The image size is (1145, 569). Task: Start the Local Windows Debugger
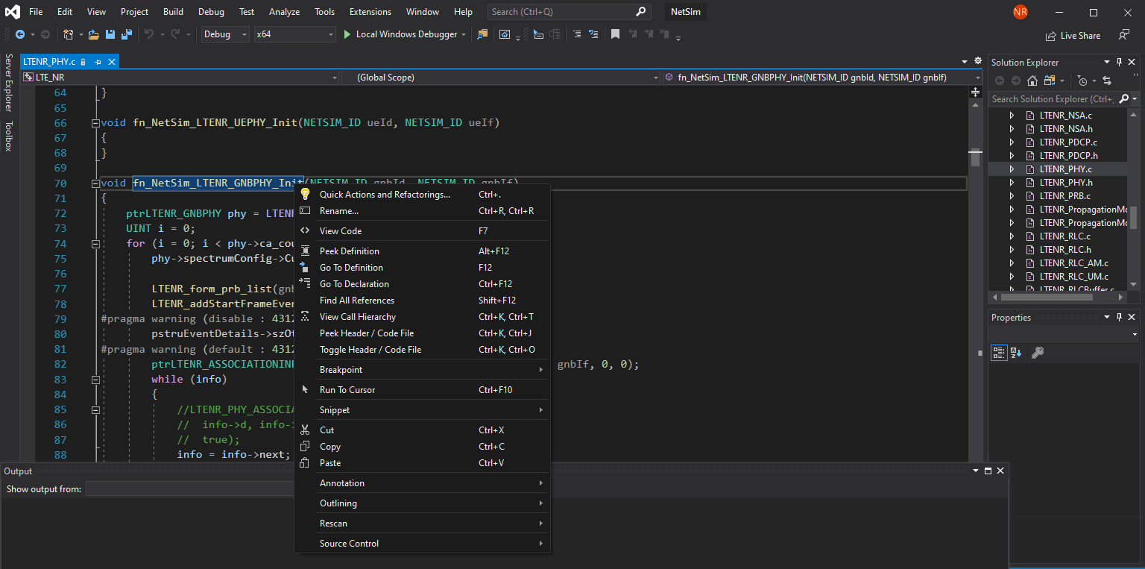[x=347, y=34]
